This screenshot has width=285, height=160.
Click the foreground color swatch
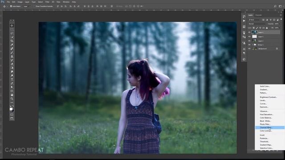tap(11, 109)
